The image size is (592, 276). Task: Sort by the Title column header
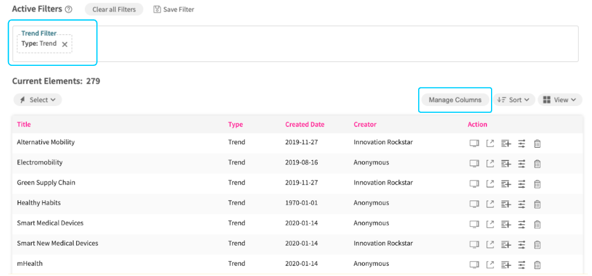pos(24,124)
